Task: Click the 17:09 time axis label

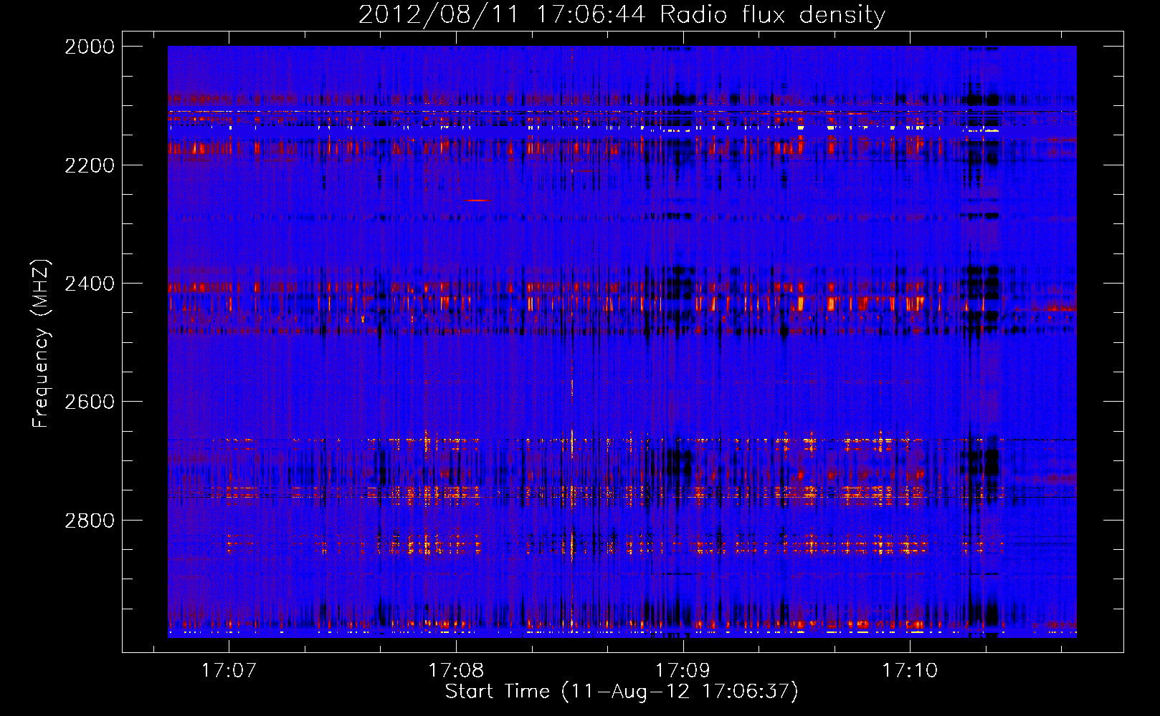Action: 683,670
